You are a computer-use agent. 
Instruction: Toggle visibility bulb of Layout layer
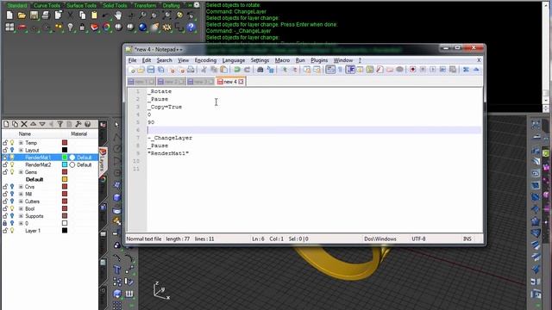pos(11,150)
